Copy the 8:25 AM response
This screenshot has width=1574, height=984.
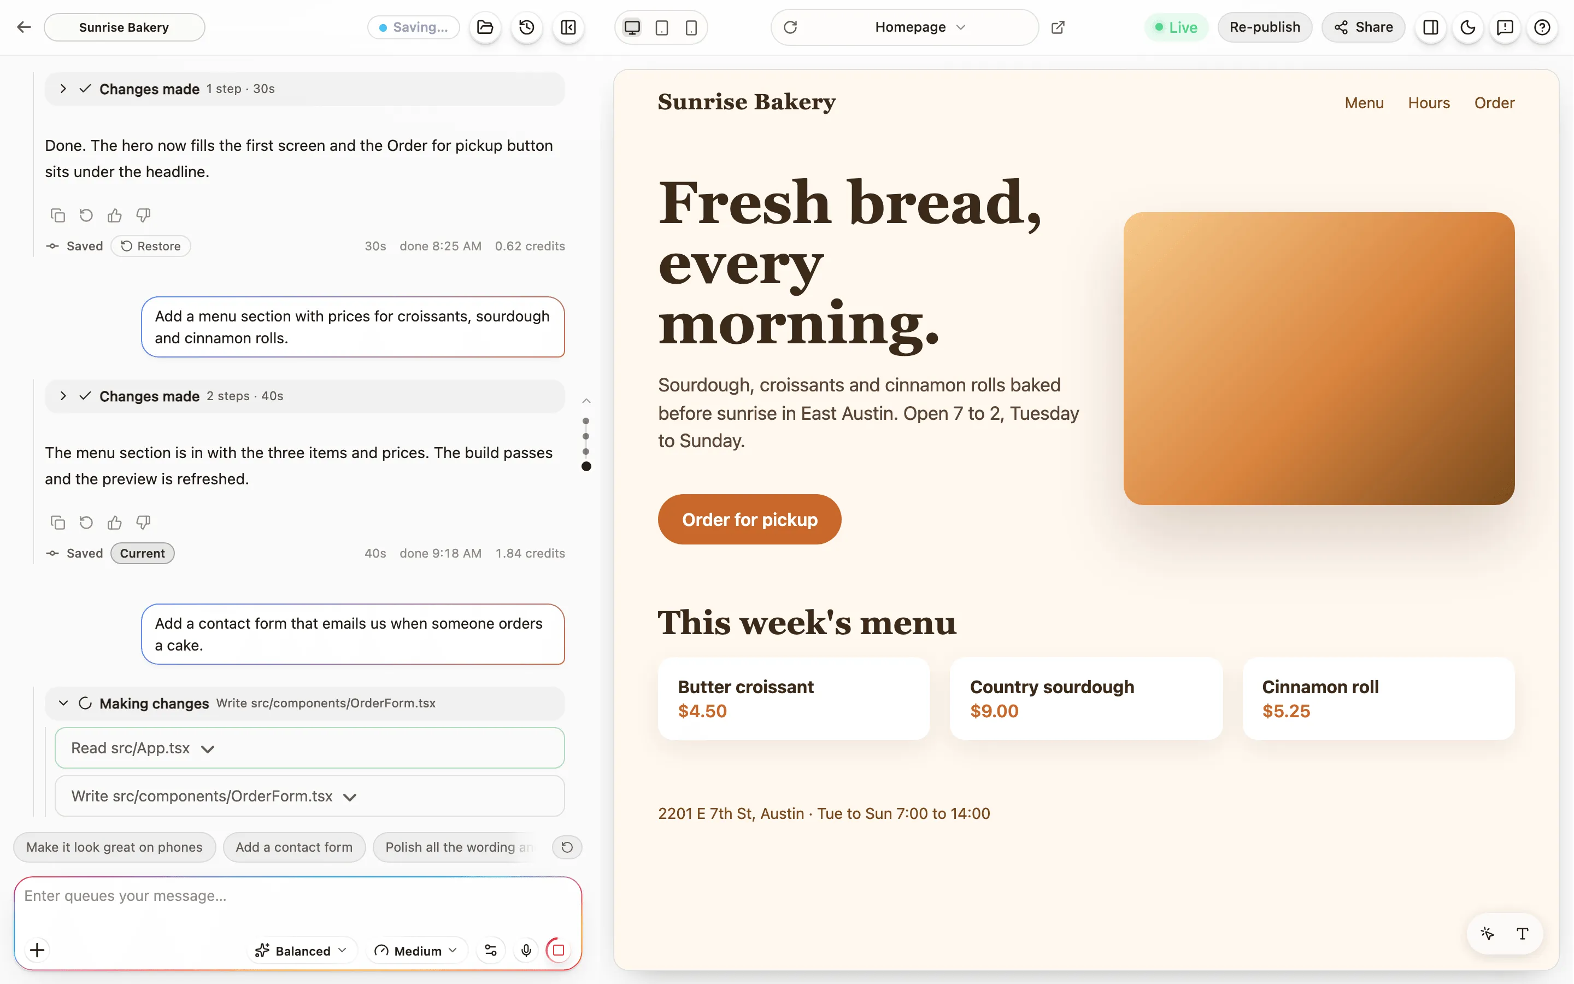coord(58,215)
